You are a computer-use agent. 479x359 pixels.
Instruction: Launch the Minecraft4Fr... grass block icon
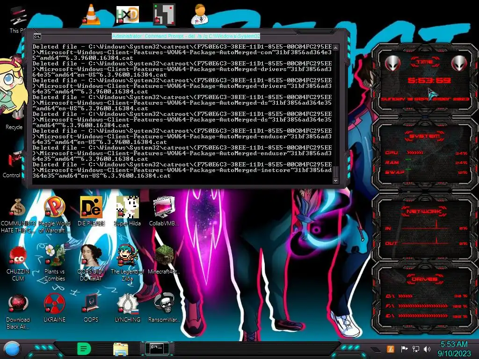[164, 259]
